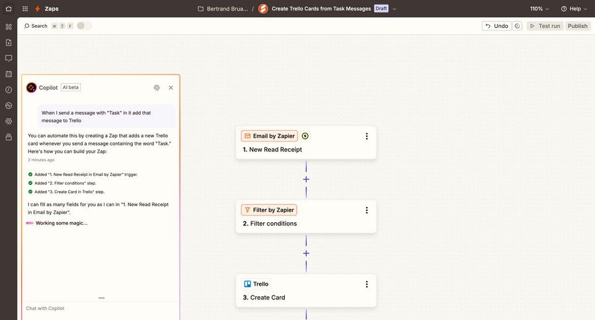595x320 pixels.
Task: Click the Test run button
Action: pos(545,26)
